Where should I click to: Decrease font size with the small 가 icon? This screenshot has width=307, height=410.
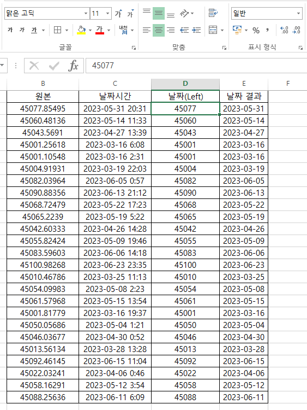130,13
